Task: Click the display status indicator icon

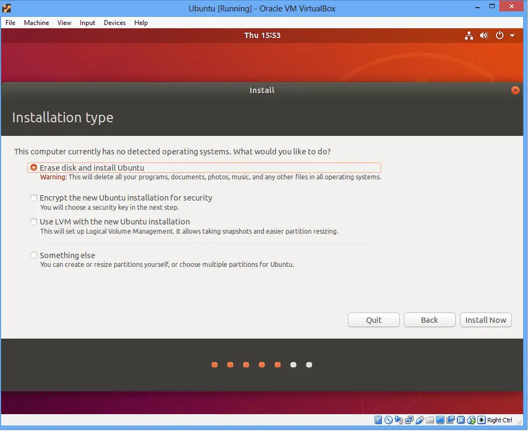Action: [x=440, y=420]
